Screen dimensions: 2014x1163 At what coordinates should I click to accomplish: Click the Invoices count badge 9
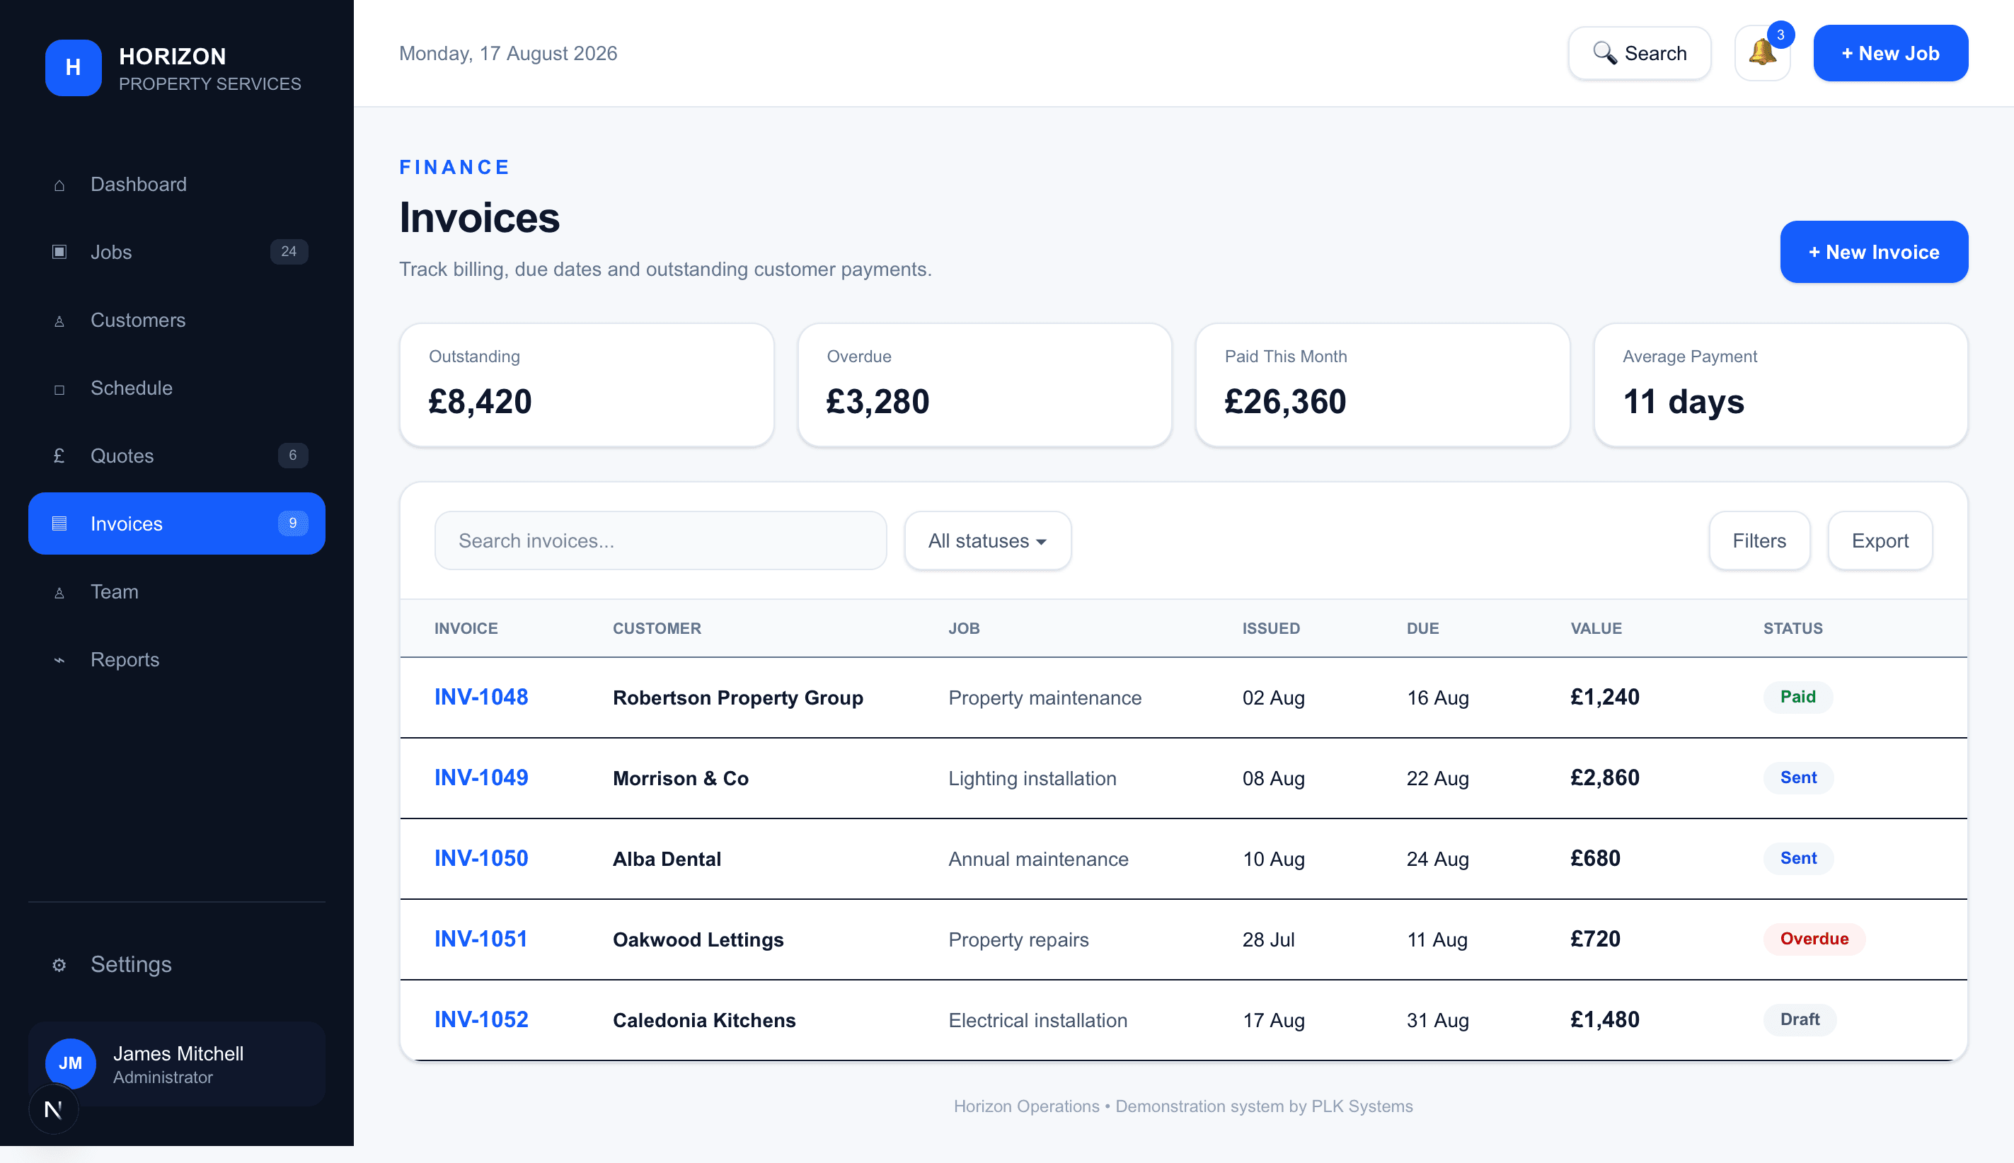(x=292, y=523)
